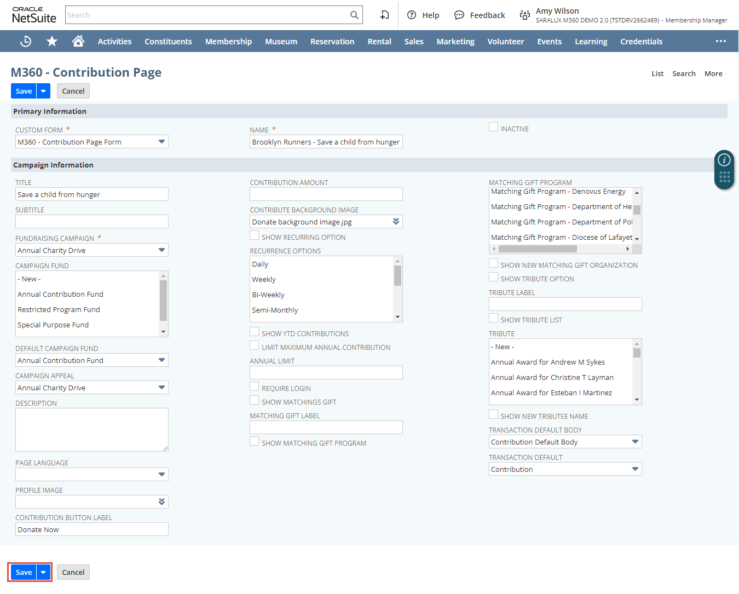Open the Help icon

click(x=412, y=15)
